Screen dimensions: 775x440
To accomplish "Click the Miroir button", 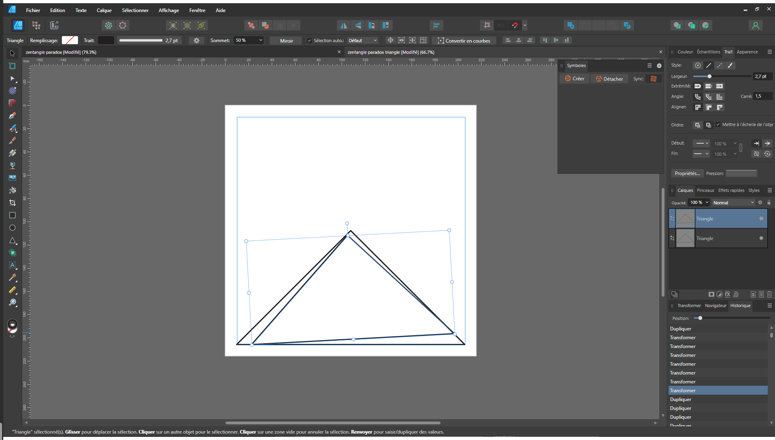I will pos(286,41).
